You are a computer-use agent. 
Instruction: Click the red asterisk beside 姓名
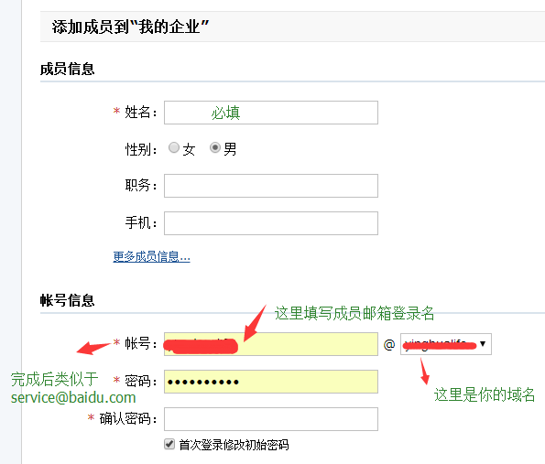(x=116, y=111)
